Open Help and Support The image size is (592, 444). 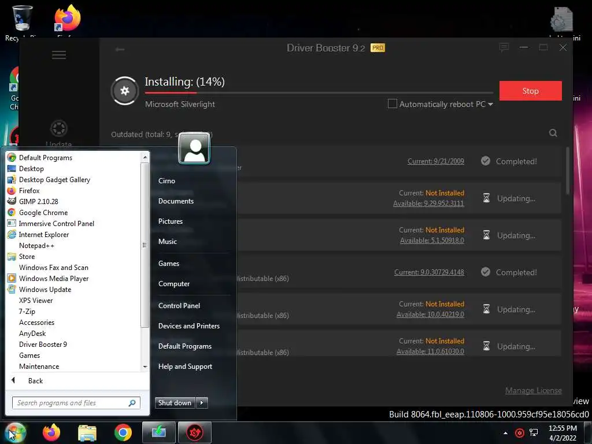pos(186,367)
